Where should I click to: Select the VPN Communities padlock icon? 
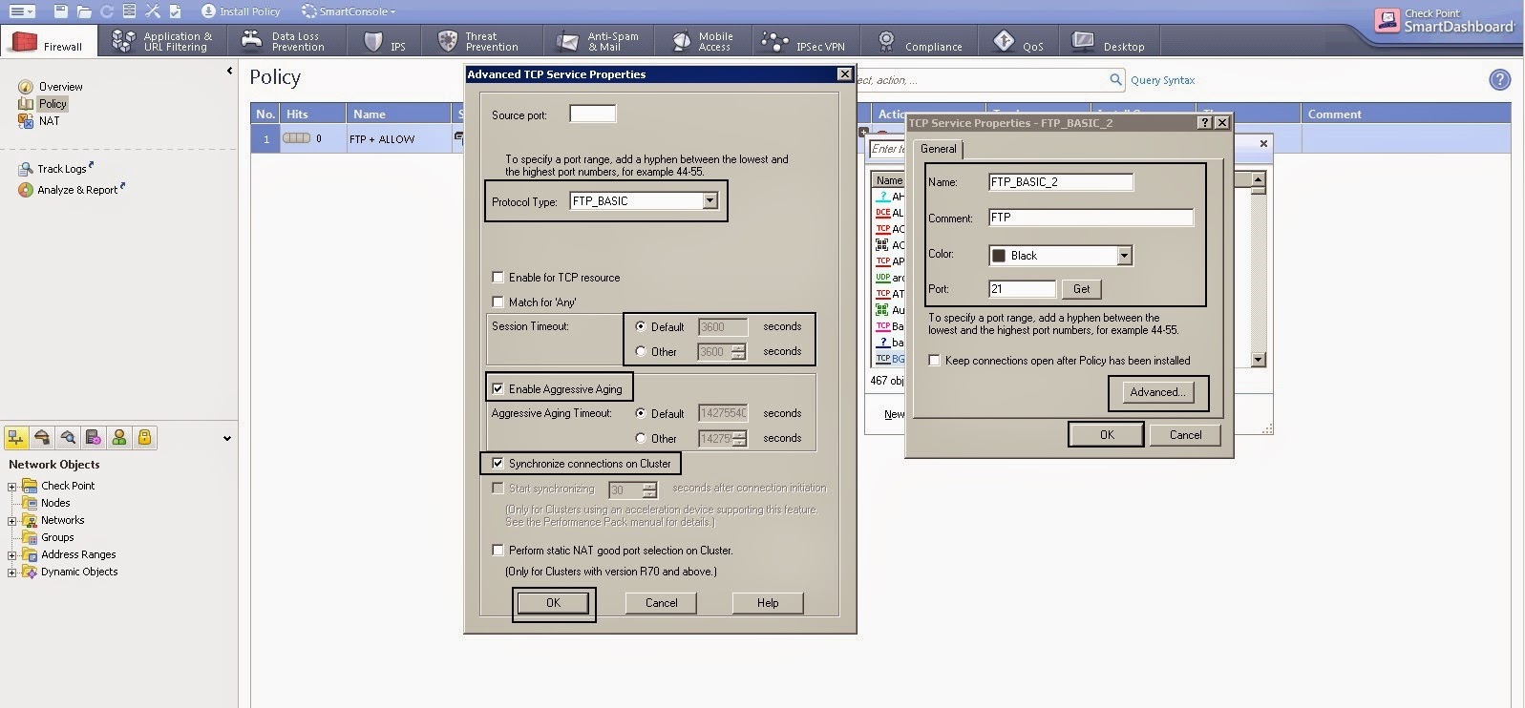[x=145, y=438]
